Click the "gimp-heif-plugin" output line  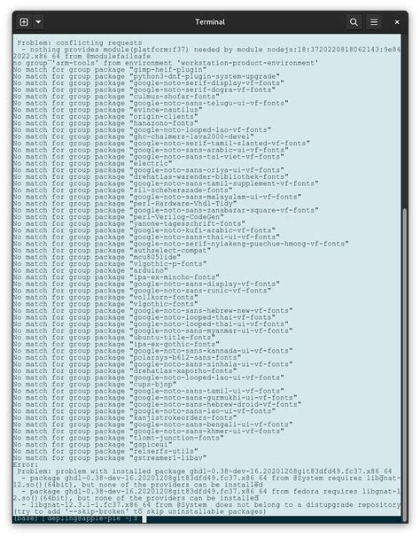[x=110, y=69]
